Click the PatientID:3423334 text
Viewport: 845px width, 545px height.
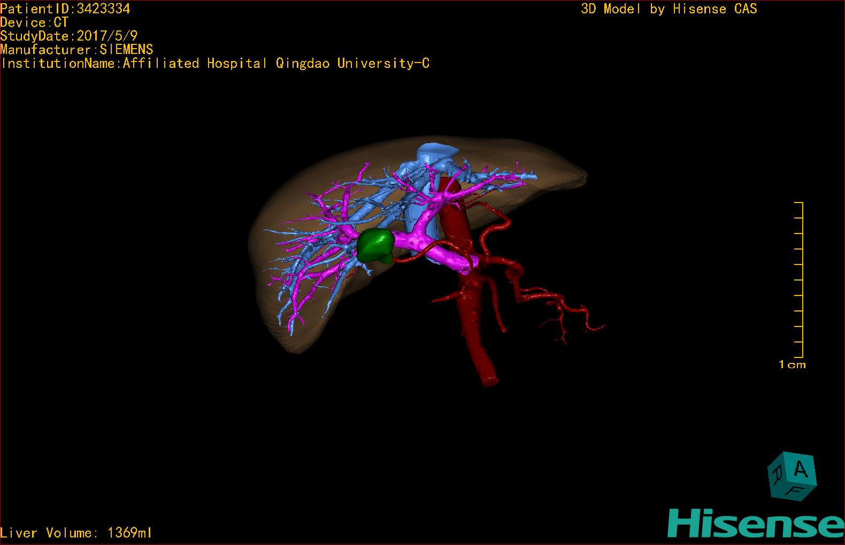pyautogui.click(x=65, y=9)
